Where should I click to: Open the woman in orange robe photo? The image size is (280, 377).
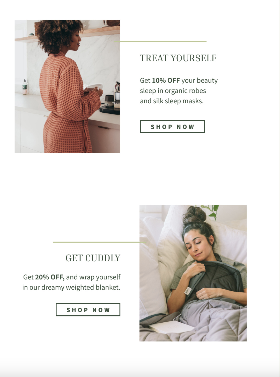tap(67, 86)
